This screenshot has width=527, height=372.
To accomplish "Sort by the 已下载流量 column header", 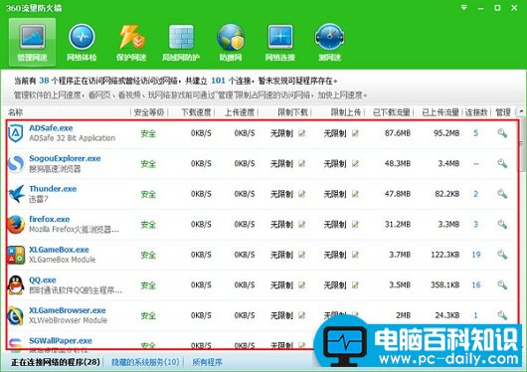I will (391, 112).
